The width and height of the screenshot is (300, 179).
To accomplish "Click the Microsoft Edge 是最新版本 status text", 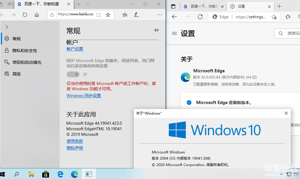I will [x=224, y=103].
